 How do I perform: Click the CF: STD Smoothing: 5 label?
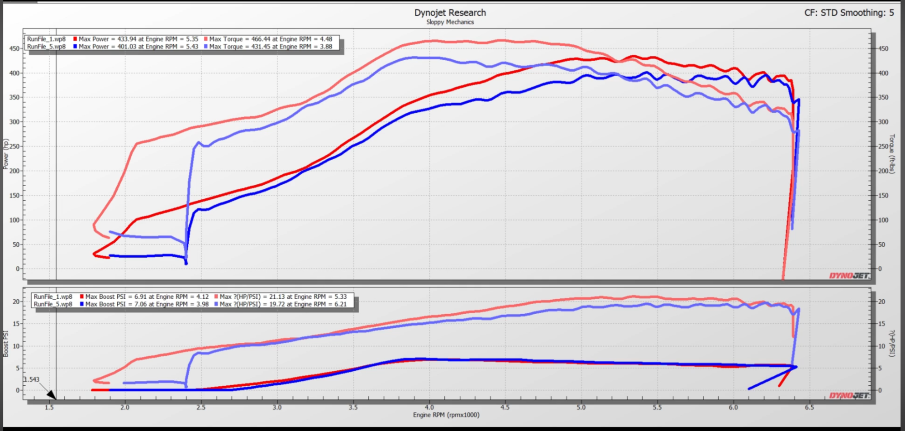click(849, 13)
